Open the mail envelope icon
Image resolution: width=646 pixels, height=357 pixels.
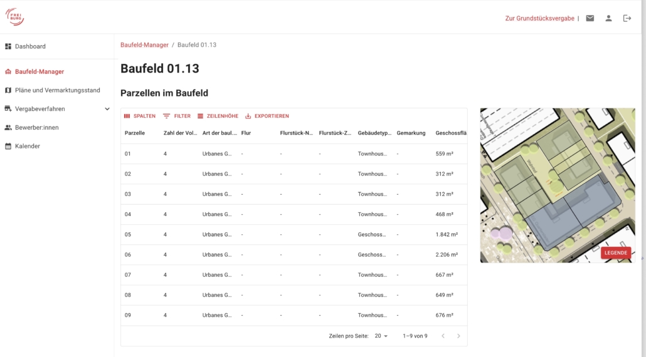tap(590, 18)
